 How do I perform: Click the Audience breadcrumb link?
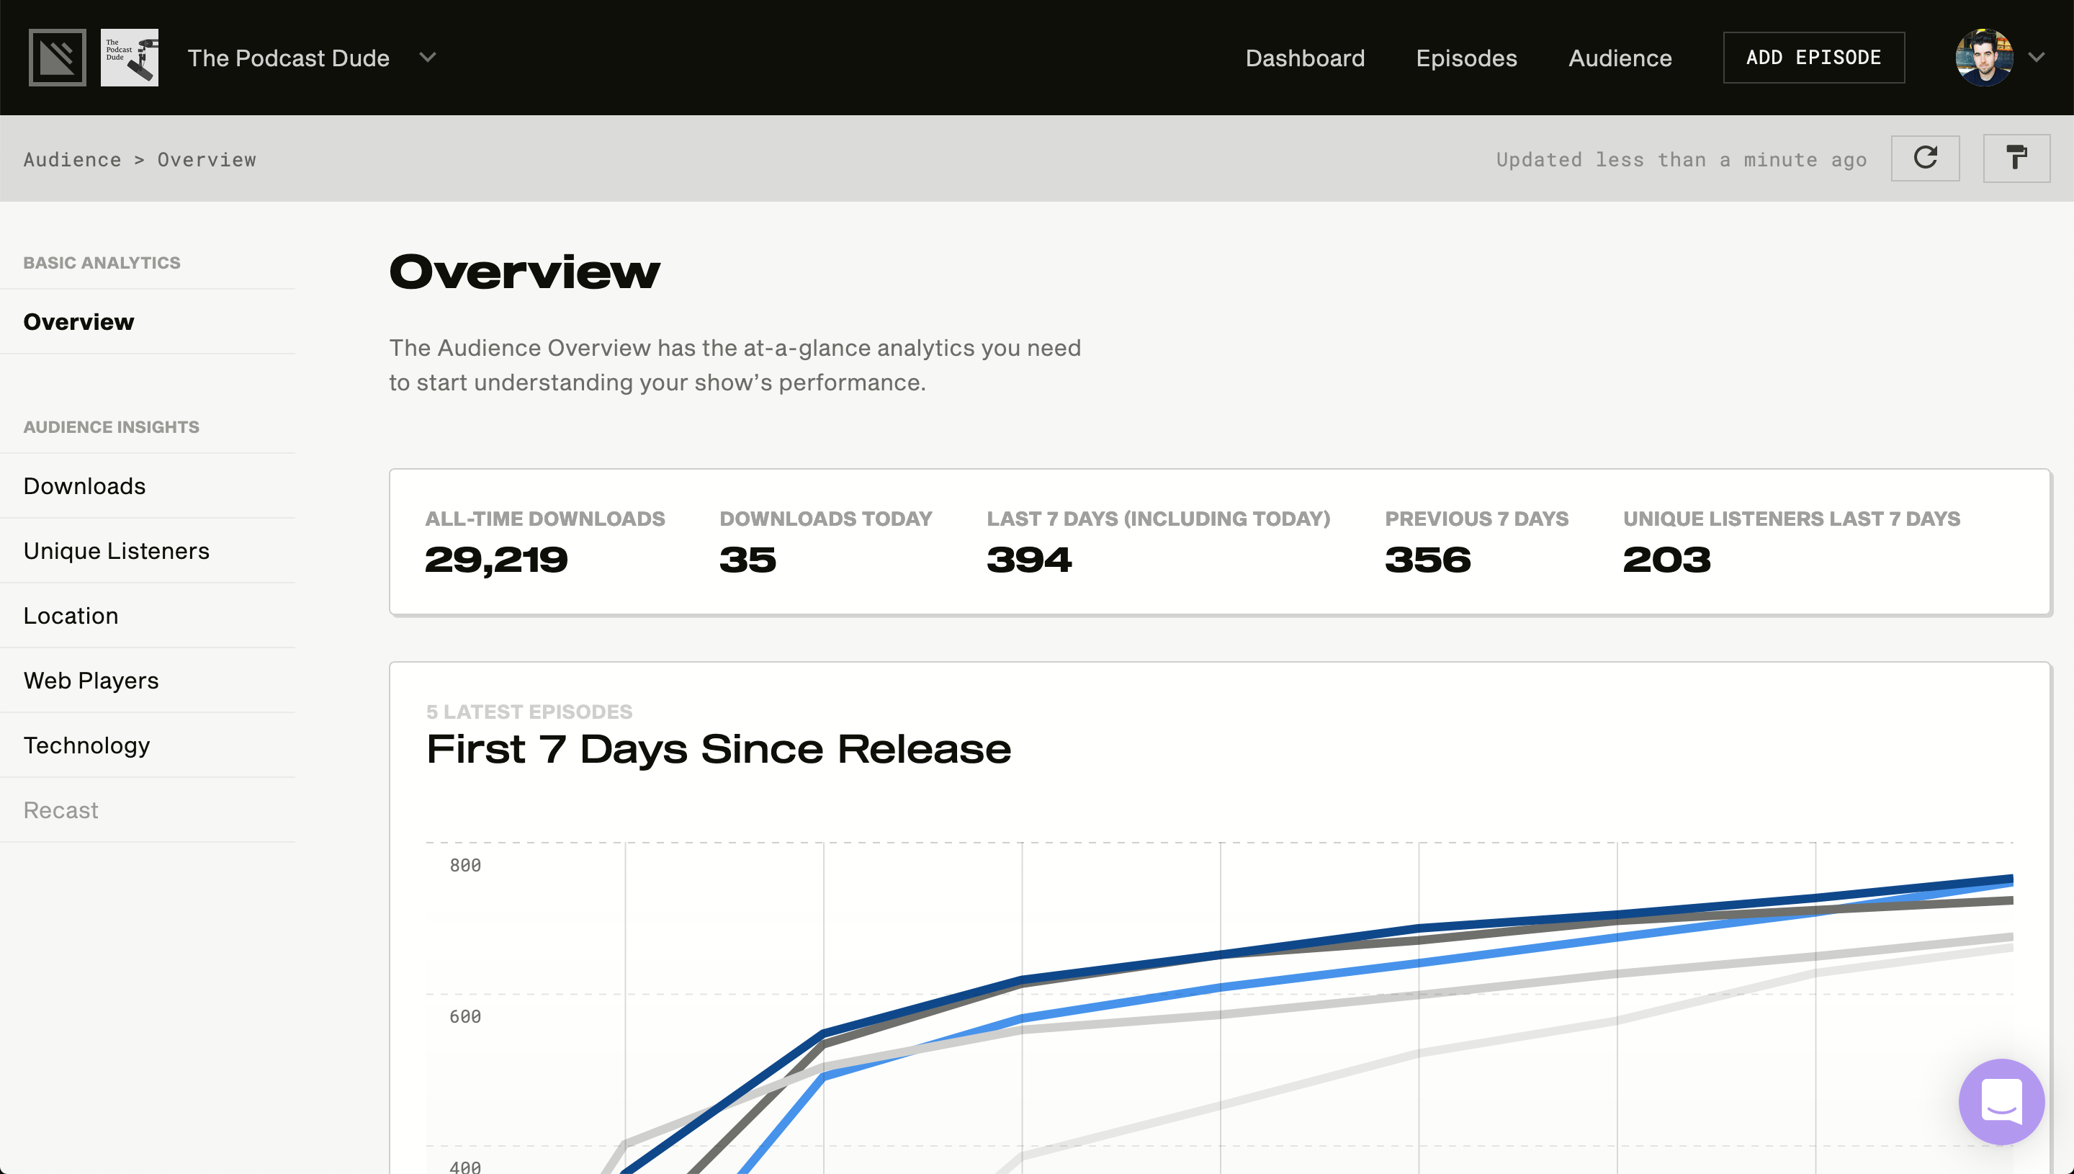pyautogui.click(x=73, y=160)
